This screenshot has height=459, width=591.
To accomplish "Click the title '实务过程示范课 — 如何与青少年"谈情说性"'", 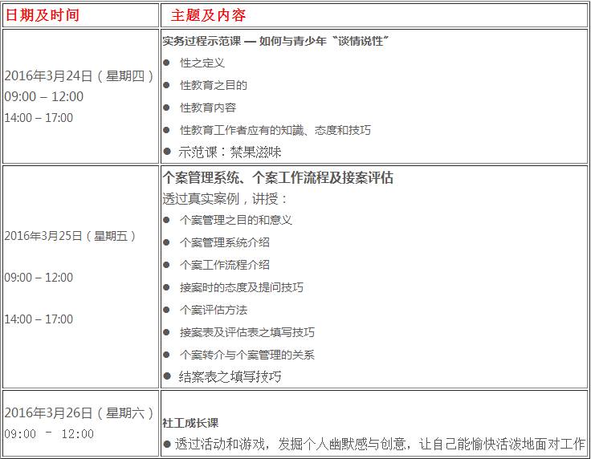I will (276, 41).
